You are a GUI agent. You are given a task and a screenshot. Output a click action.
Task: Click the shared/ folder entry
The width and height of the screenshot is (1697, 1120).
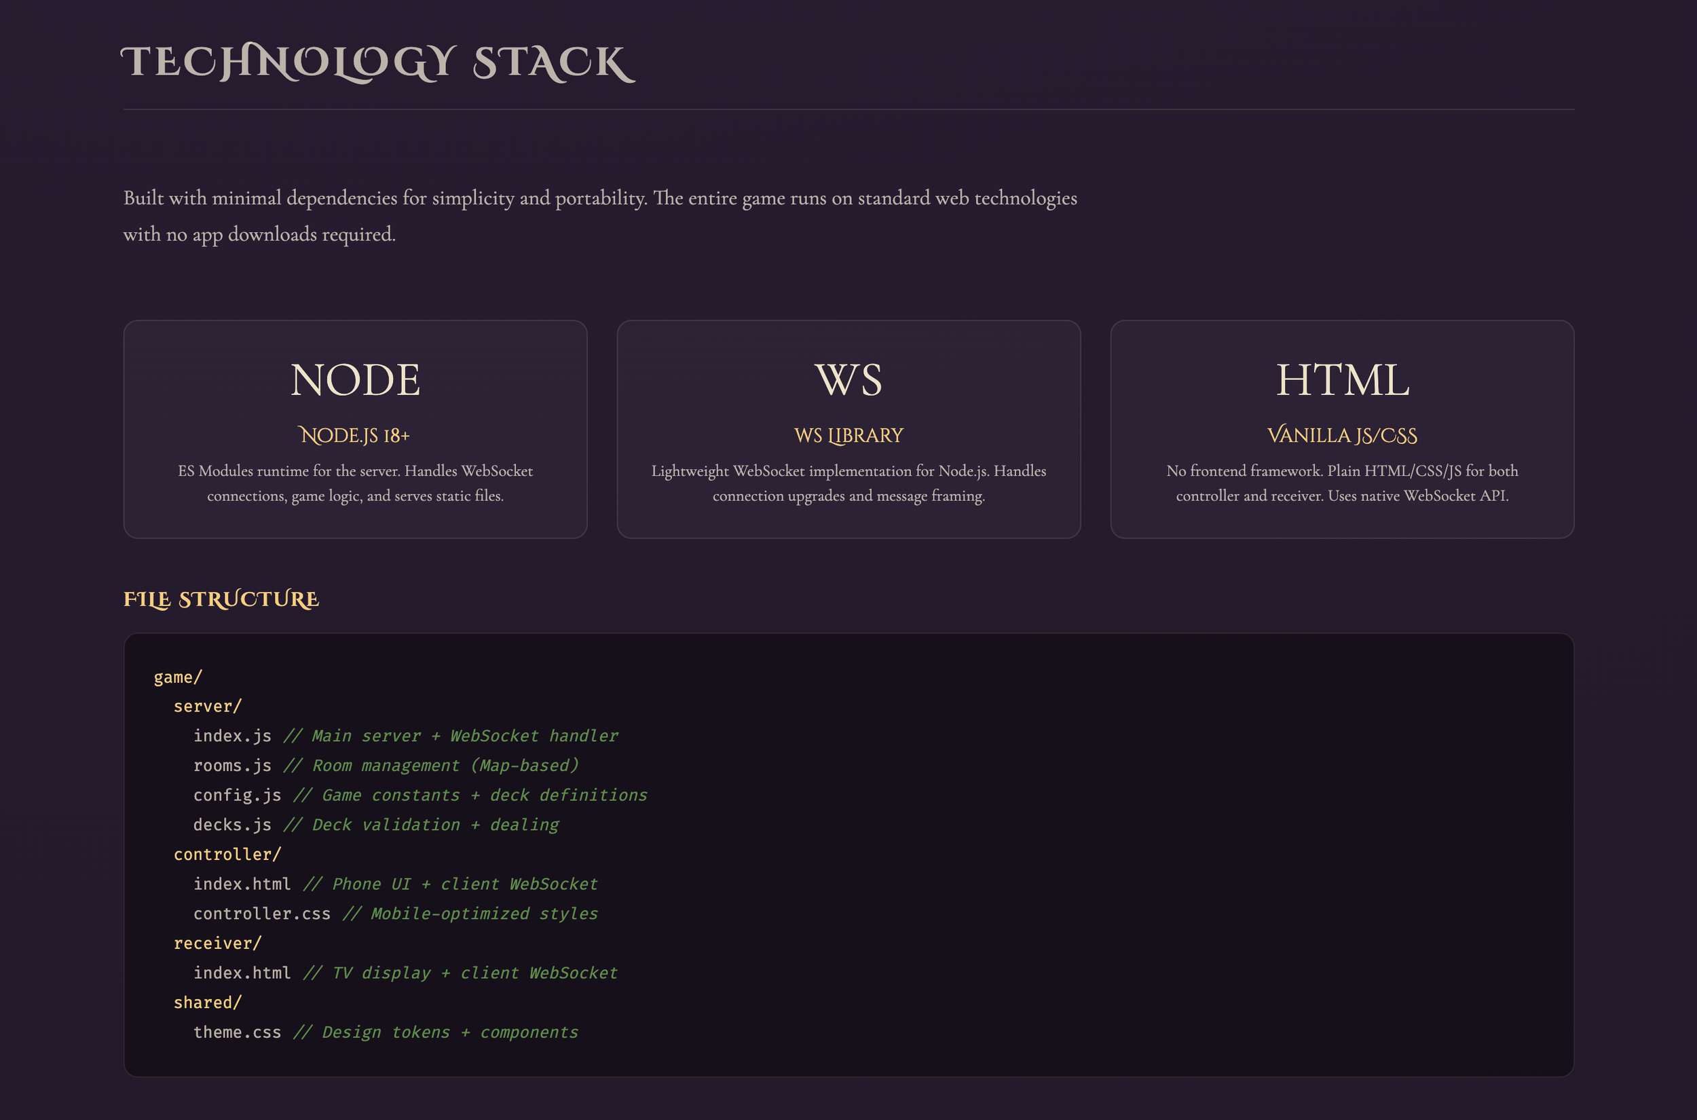pyautogui.click(x=207, y=1003)
